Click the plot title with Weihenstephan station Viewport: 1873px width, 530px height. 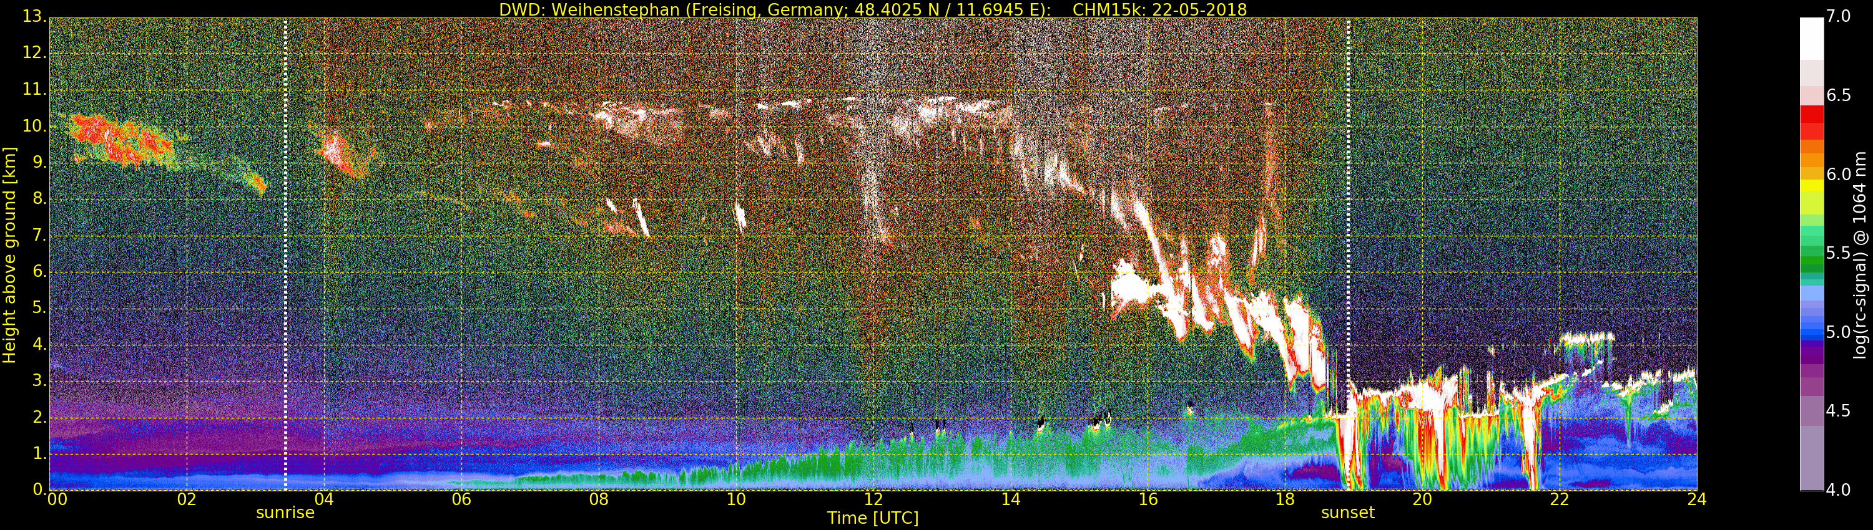point(873,9)
